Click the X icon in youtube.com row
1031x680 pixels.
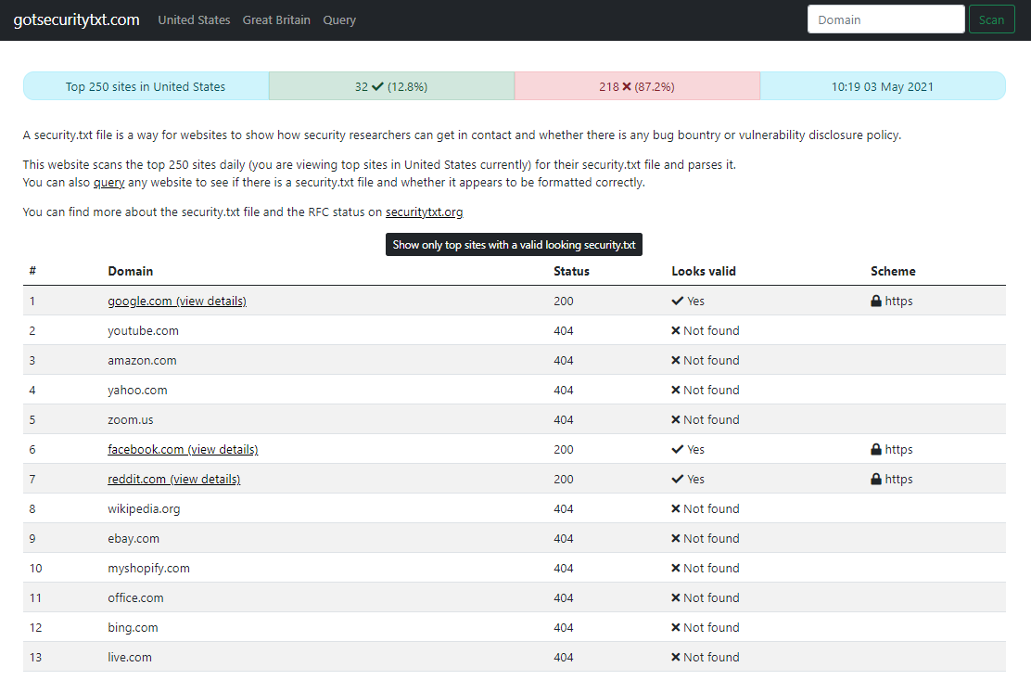click(x=676, y=331)
